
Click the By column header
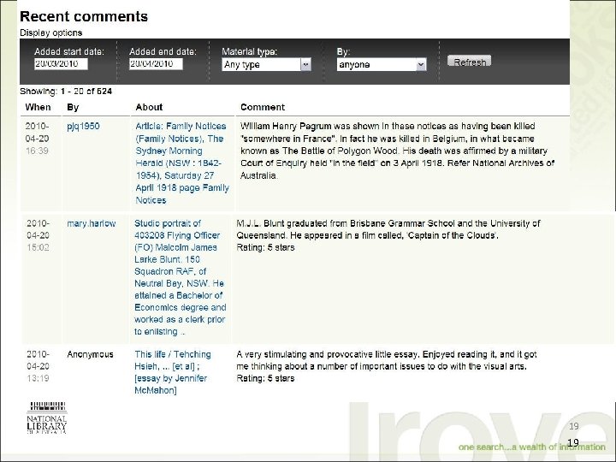73,107
